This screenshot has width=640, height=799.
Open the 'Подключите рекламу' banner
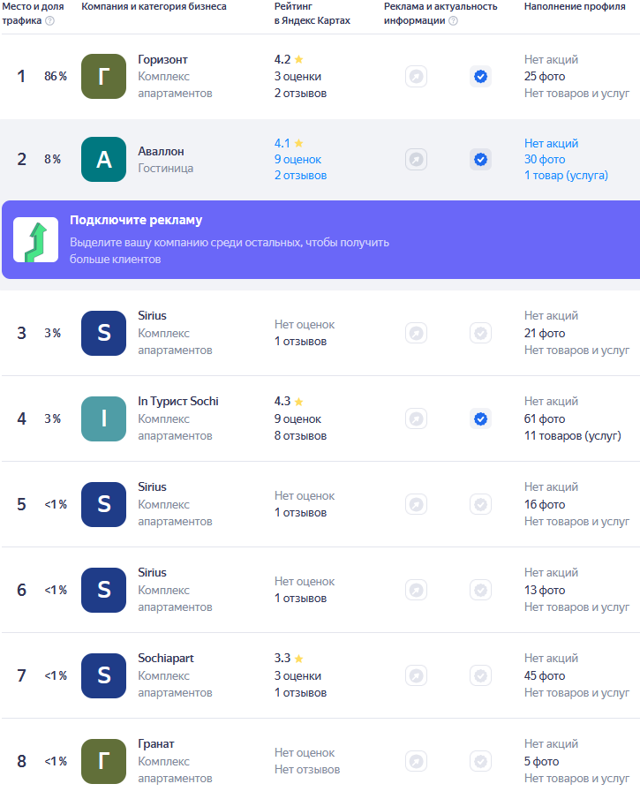(321, 239)
